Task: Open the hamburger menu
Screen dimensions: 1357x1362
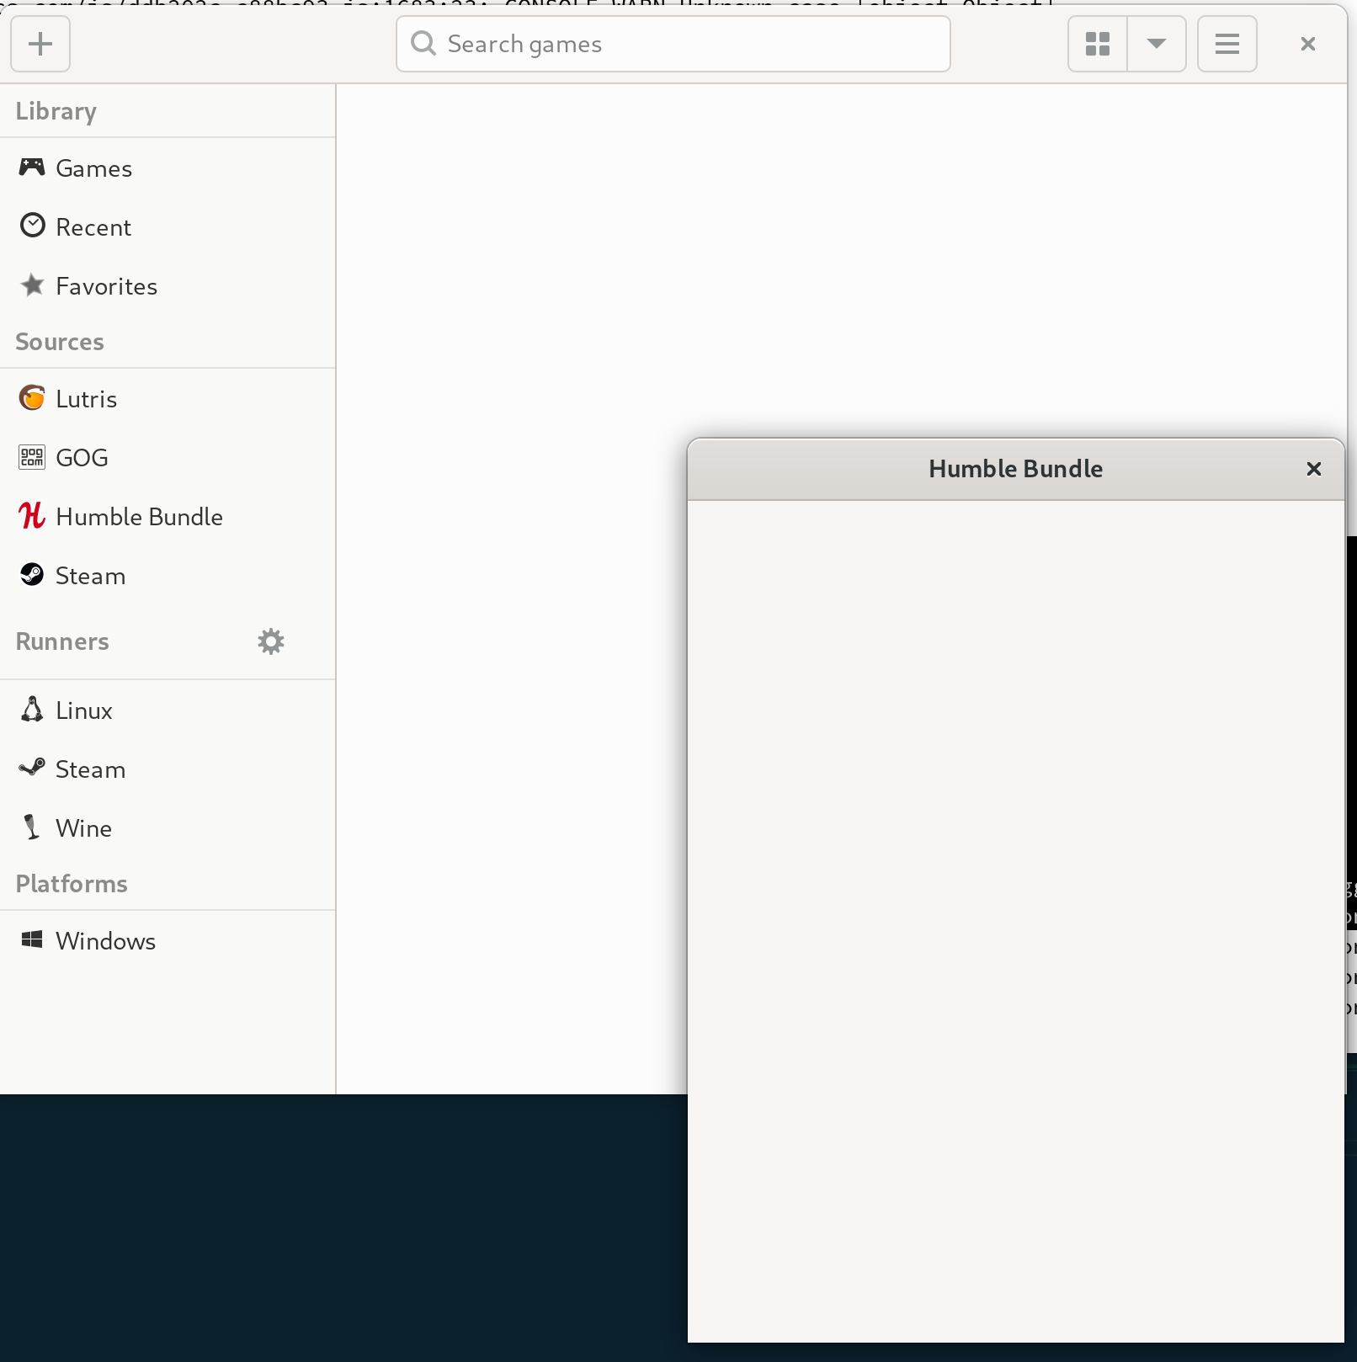Action: pos(1227,44)
